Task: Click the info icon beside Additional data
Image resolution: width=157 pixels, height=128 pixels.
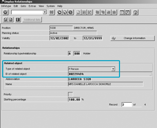Action: 18,20
